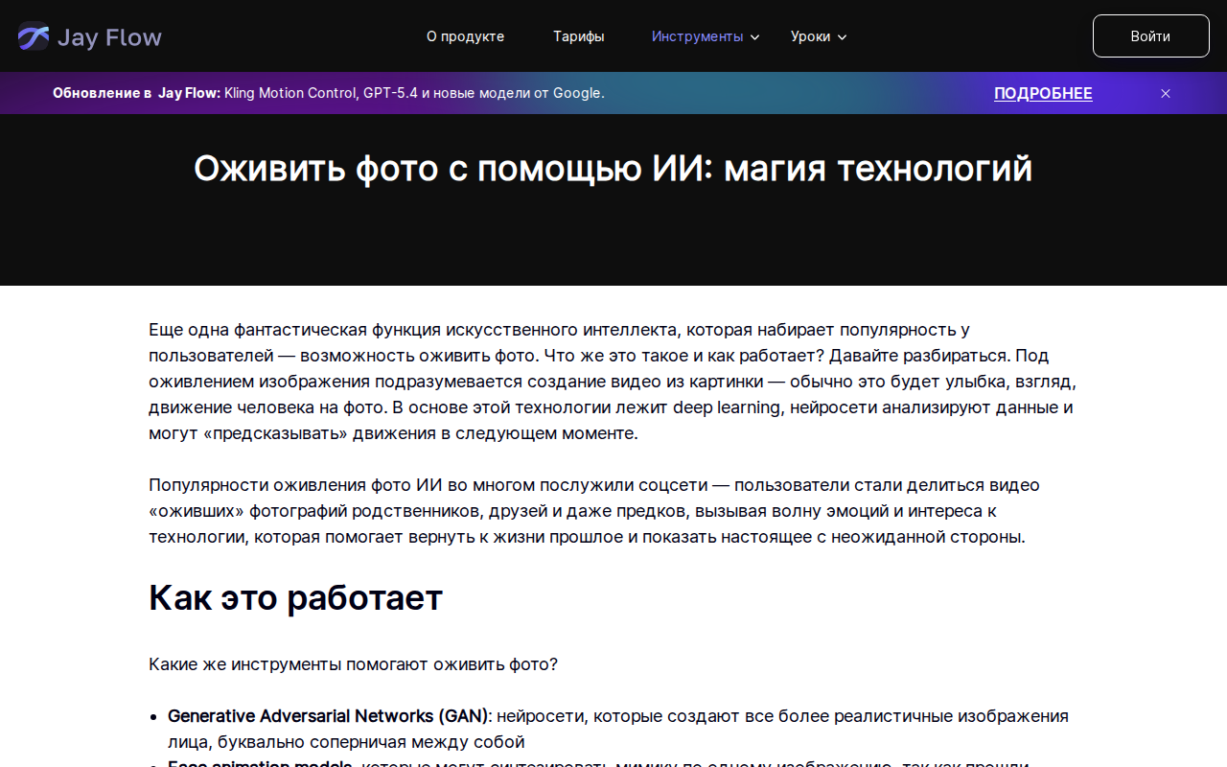Open the О продукте page

(465, 35)
